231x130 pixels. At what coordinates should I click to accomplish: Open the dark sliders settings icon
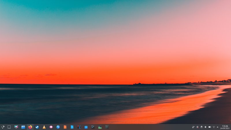tap(93, 127)
